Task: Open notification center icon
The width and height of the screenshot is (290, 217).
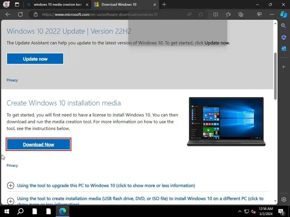Action: tap(281, 211)
